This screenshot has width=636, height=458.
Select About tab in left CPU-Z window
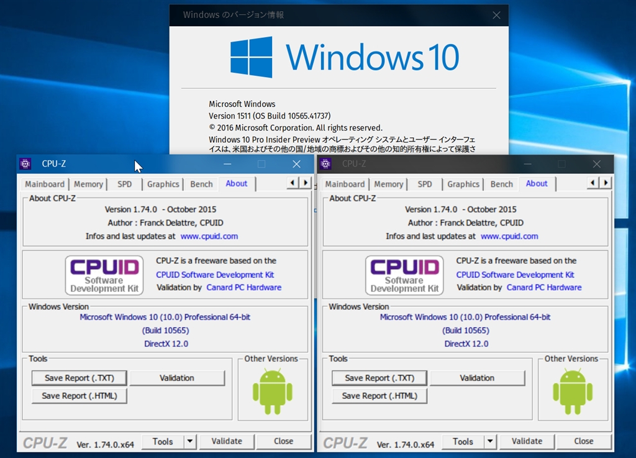point(237,183)
